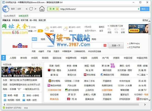The height and width of the screenshot is (111, 152).
Task: Open the 新华网 link
Action: click(x=24, y=58)
